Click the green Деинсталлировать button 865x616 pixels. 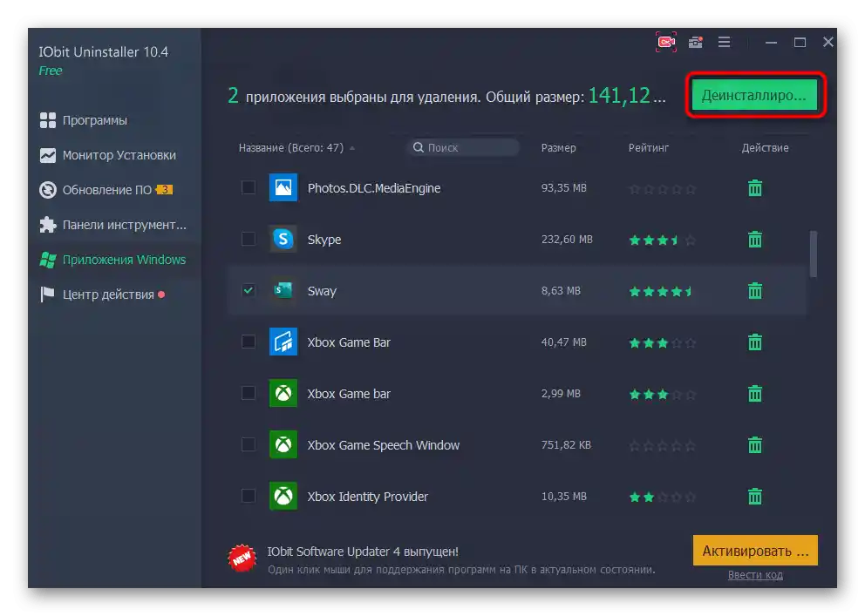coord(754,95)
